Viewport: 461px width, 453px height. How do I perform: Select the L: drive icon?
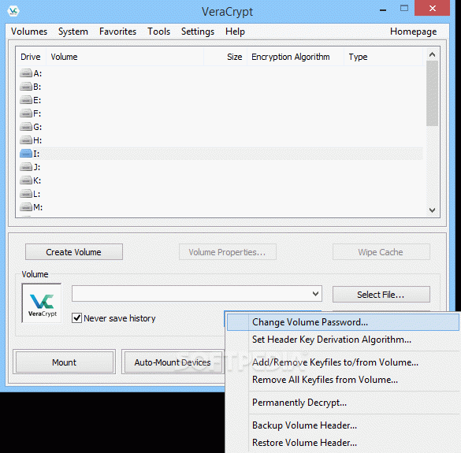coord(26,194)
